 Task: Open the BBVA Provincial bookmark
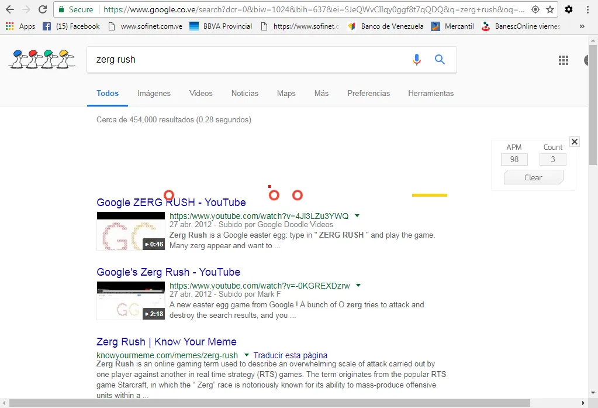(221, 26)
